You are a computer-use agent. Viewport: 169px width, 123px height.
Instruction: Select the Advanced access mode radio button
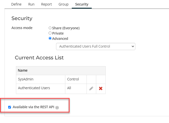click(50, 39)
